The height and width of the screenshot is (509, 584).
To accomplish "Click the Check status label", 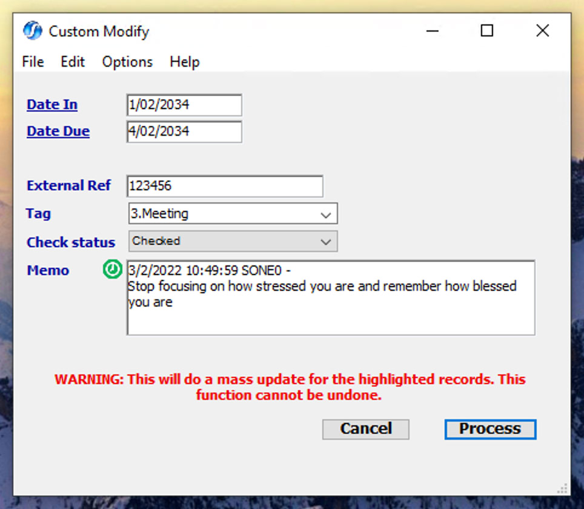I will tap(71, 242).
